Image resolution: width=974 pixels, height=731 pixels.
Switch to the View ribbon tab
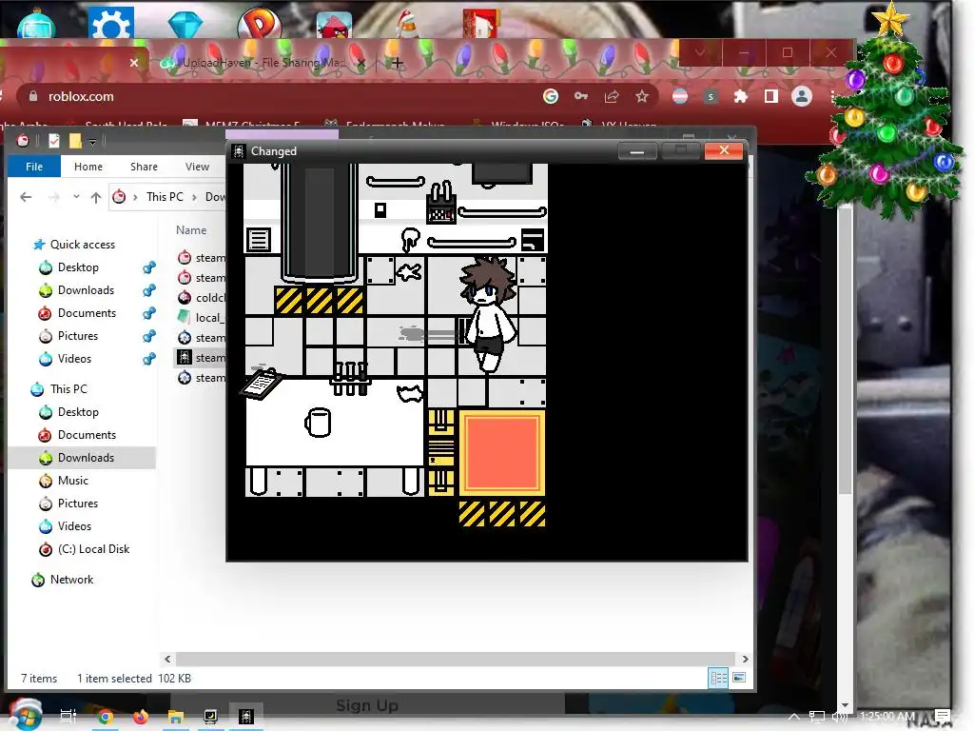tap(197, 167)
